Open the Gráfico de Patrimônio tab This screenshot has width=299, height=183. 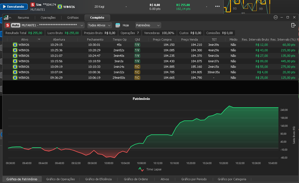coord(22,179)
